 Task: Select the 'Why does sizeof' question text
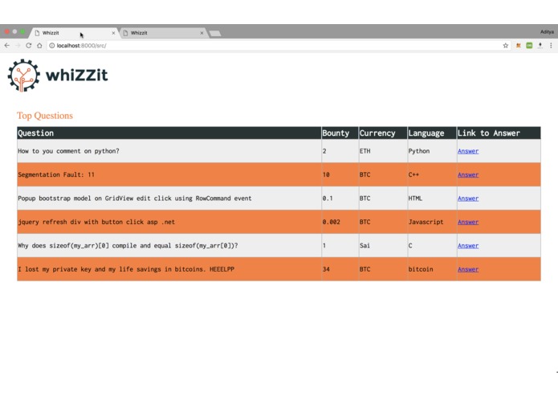click(x=128, y=246)
